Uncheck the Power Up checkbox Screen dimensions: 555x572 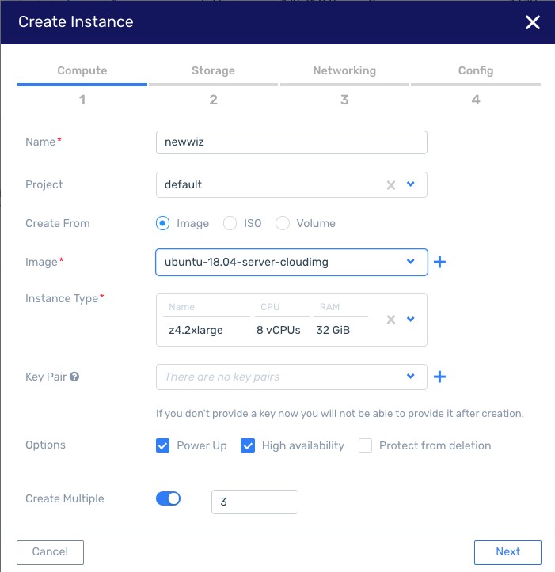point(162,445)
